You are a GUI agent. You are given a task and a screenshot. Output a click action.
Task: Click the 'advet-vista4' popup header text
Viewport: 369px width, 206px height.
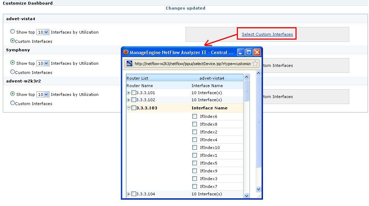[212, 78]
